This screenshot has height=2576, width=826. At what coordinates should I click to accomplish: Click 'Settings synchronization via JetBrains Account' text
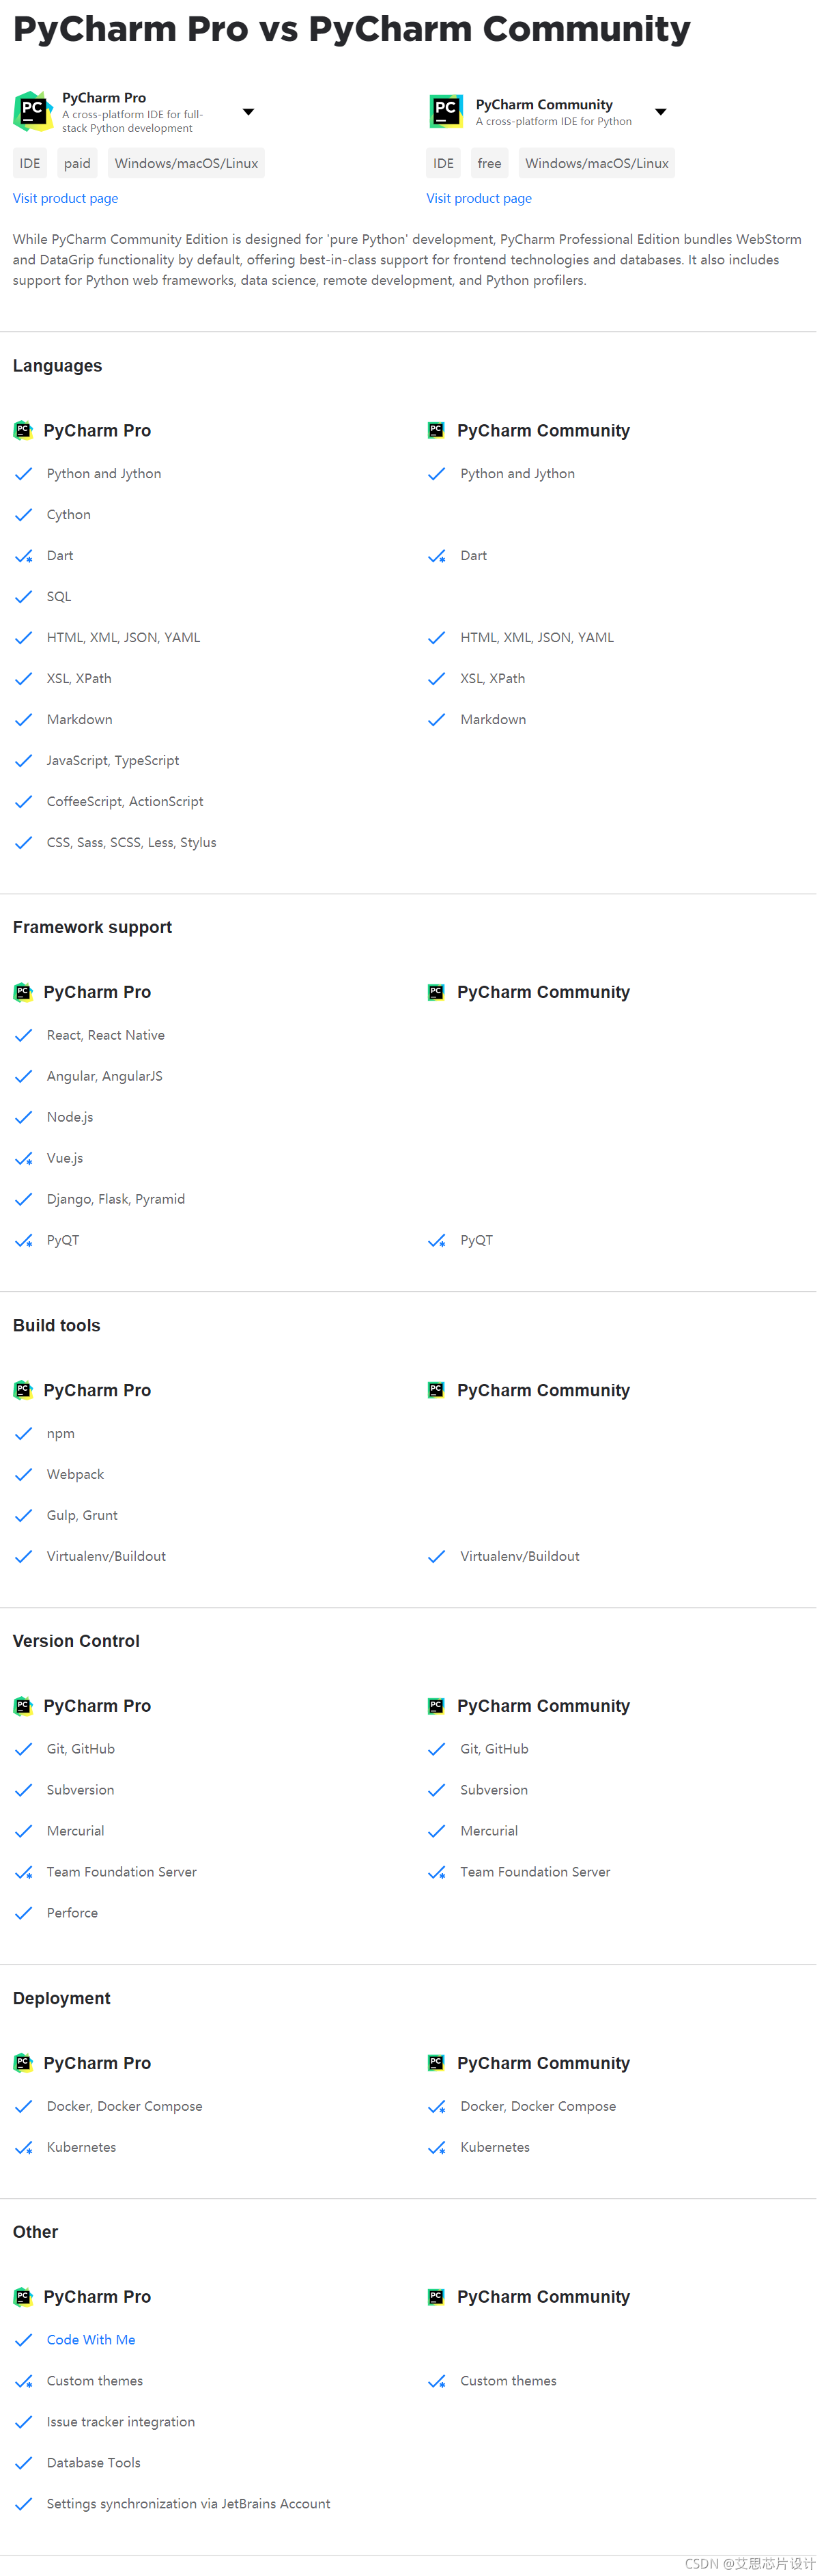coord(189,2505)
